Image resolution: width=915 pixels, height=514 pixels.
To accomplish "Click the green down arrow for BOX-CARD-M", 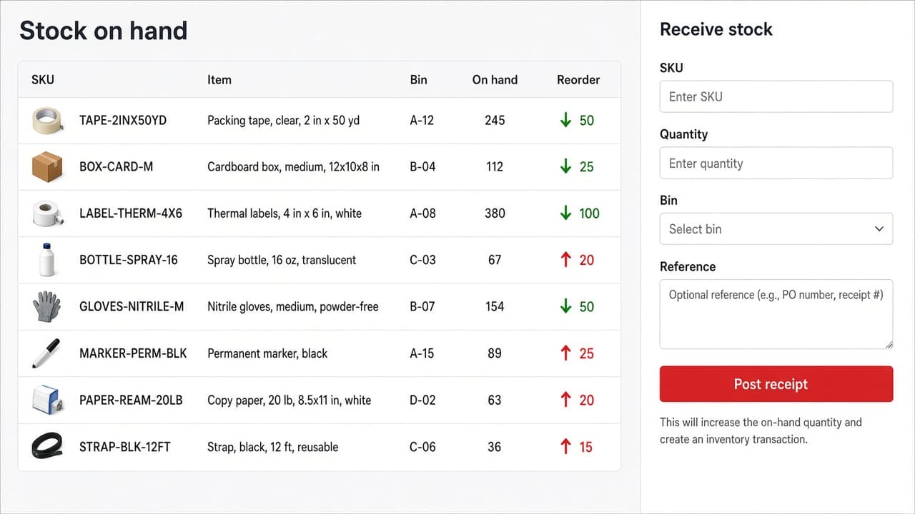I will click(x=566, y=167).
